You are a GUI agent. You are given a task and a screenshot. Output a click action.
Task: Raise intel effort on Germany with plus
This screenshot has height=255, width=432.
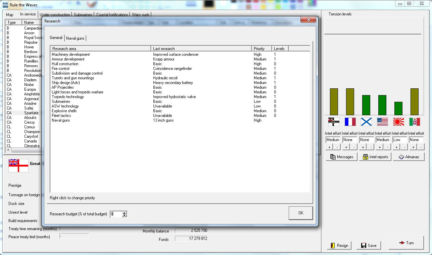pos(329,147)
